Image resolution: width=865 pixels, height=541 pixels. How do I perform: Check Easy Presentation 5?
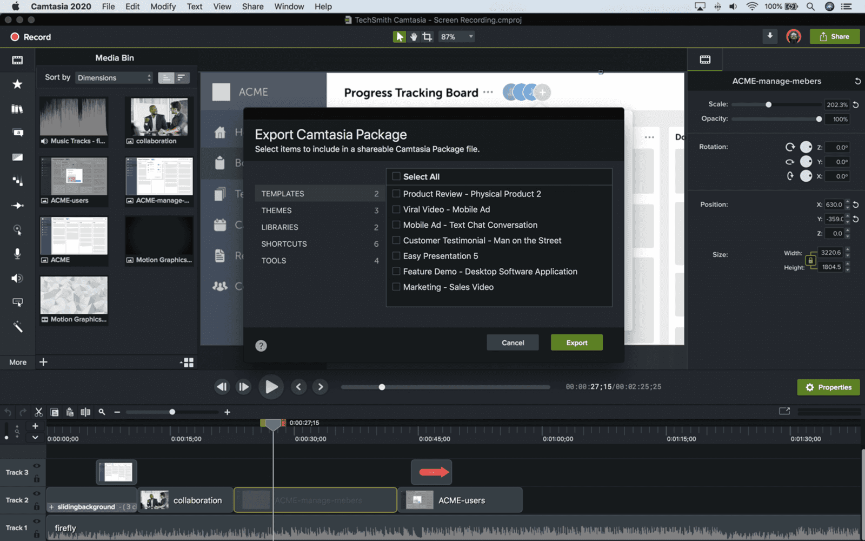[x=396, y=256]
